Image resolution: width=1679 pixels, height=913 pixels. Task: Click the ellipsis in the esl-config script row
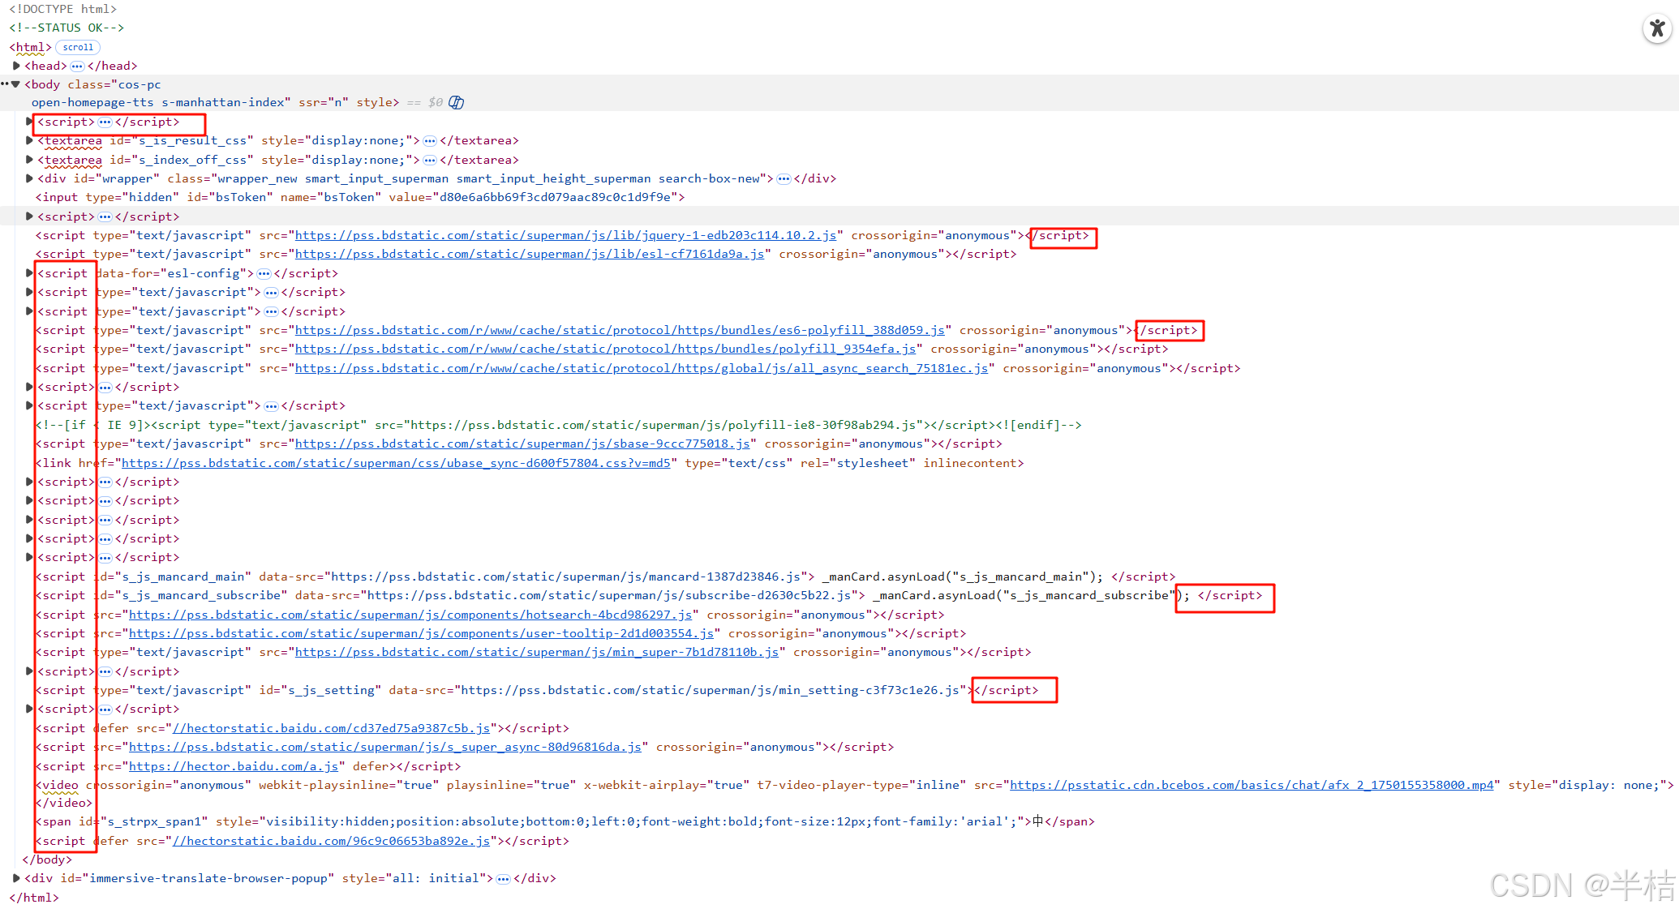click(264, 274)
